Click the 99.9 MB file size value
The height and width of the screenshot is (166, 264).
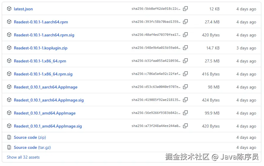click(x=212, y=113)
